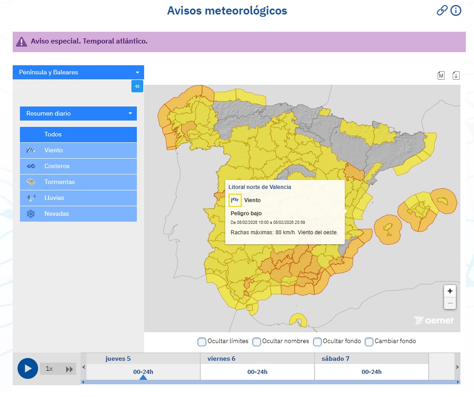Download the warnings map image
This screenshot has width=474, height=397.
tap(456, 75)
